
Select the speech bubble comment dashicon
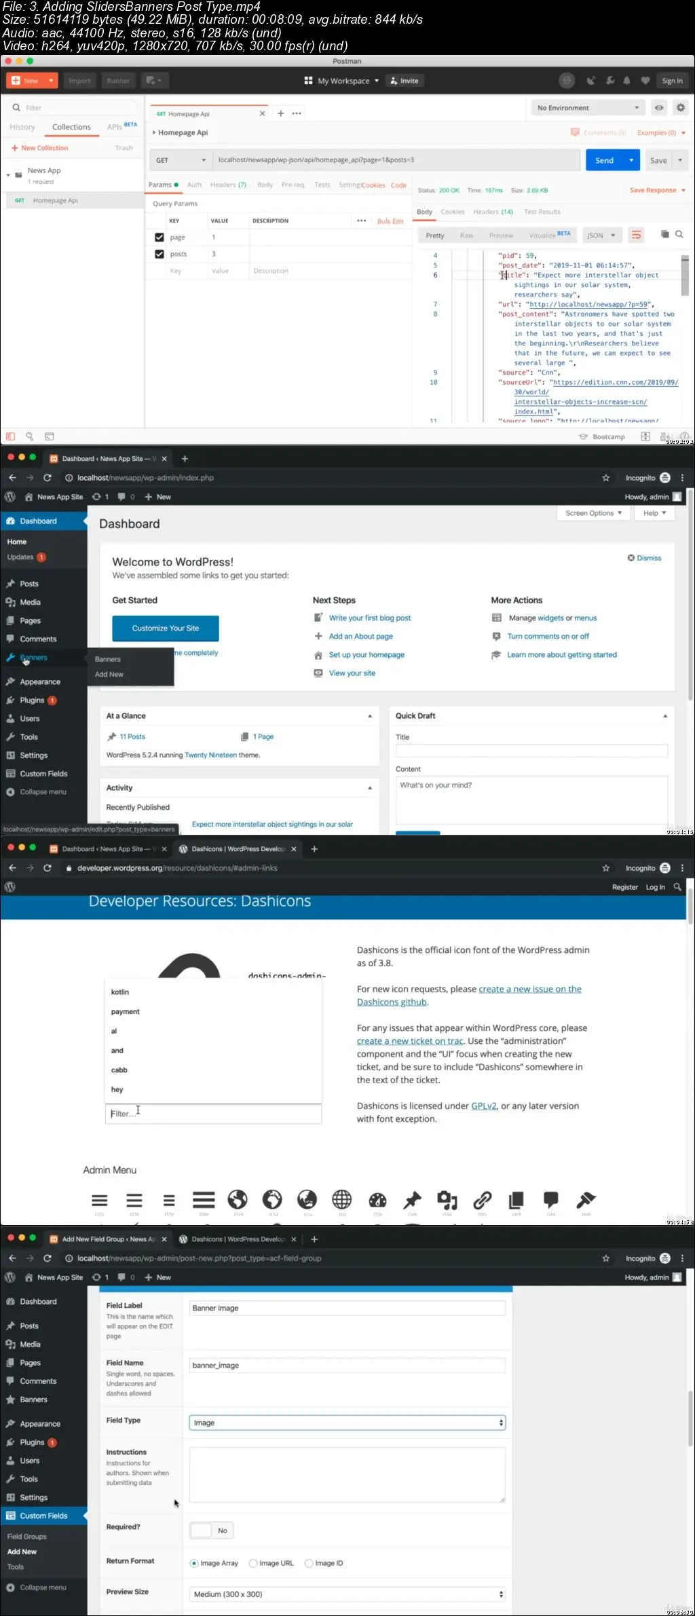point(551,1200)
